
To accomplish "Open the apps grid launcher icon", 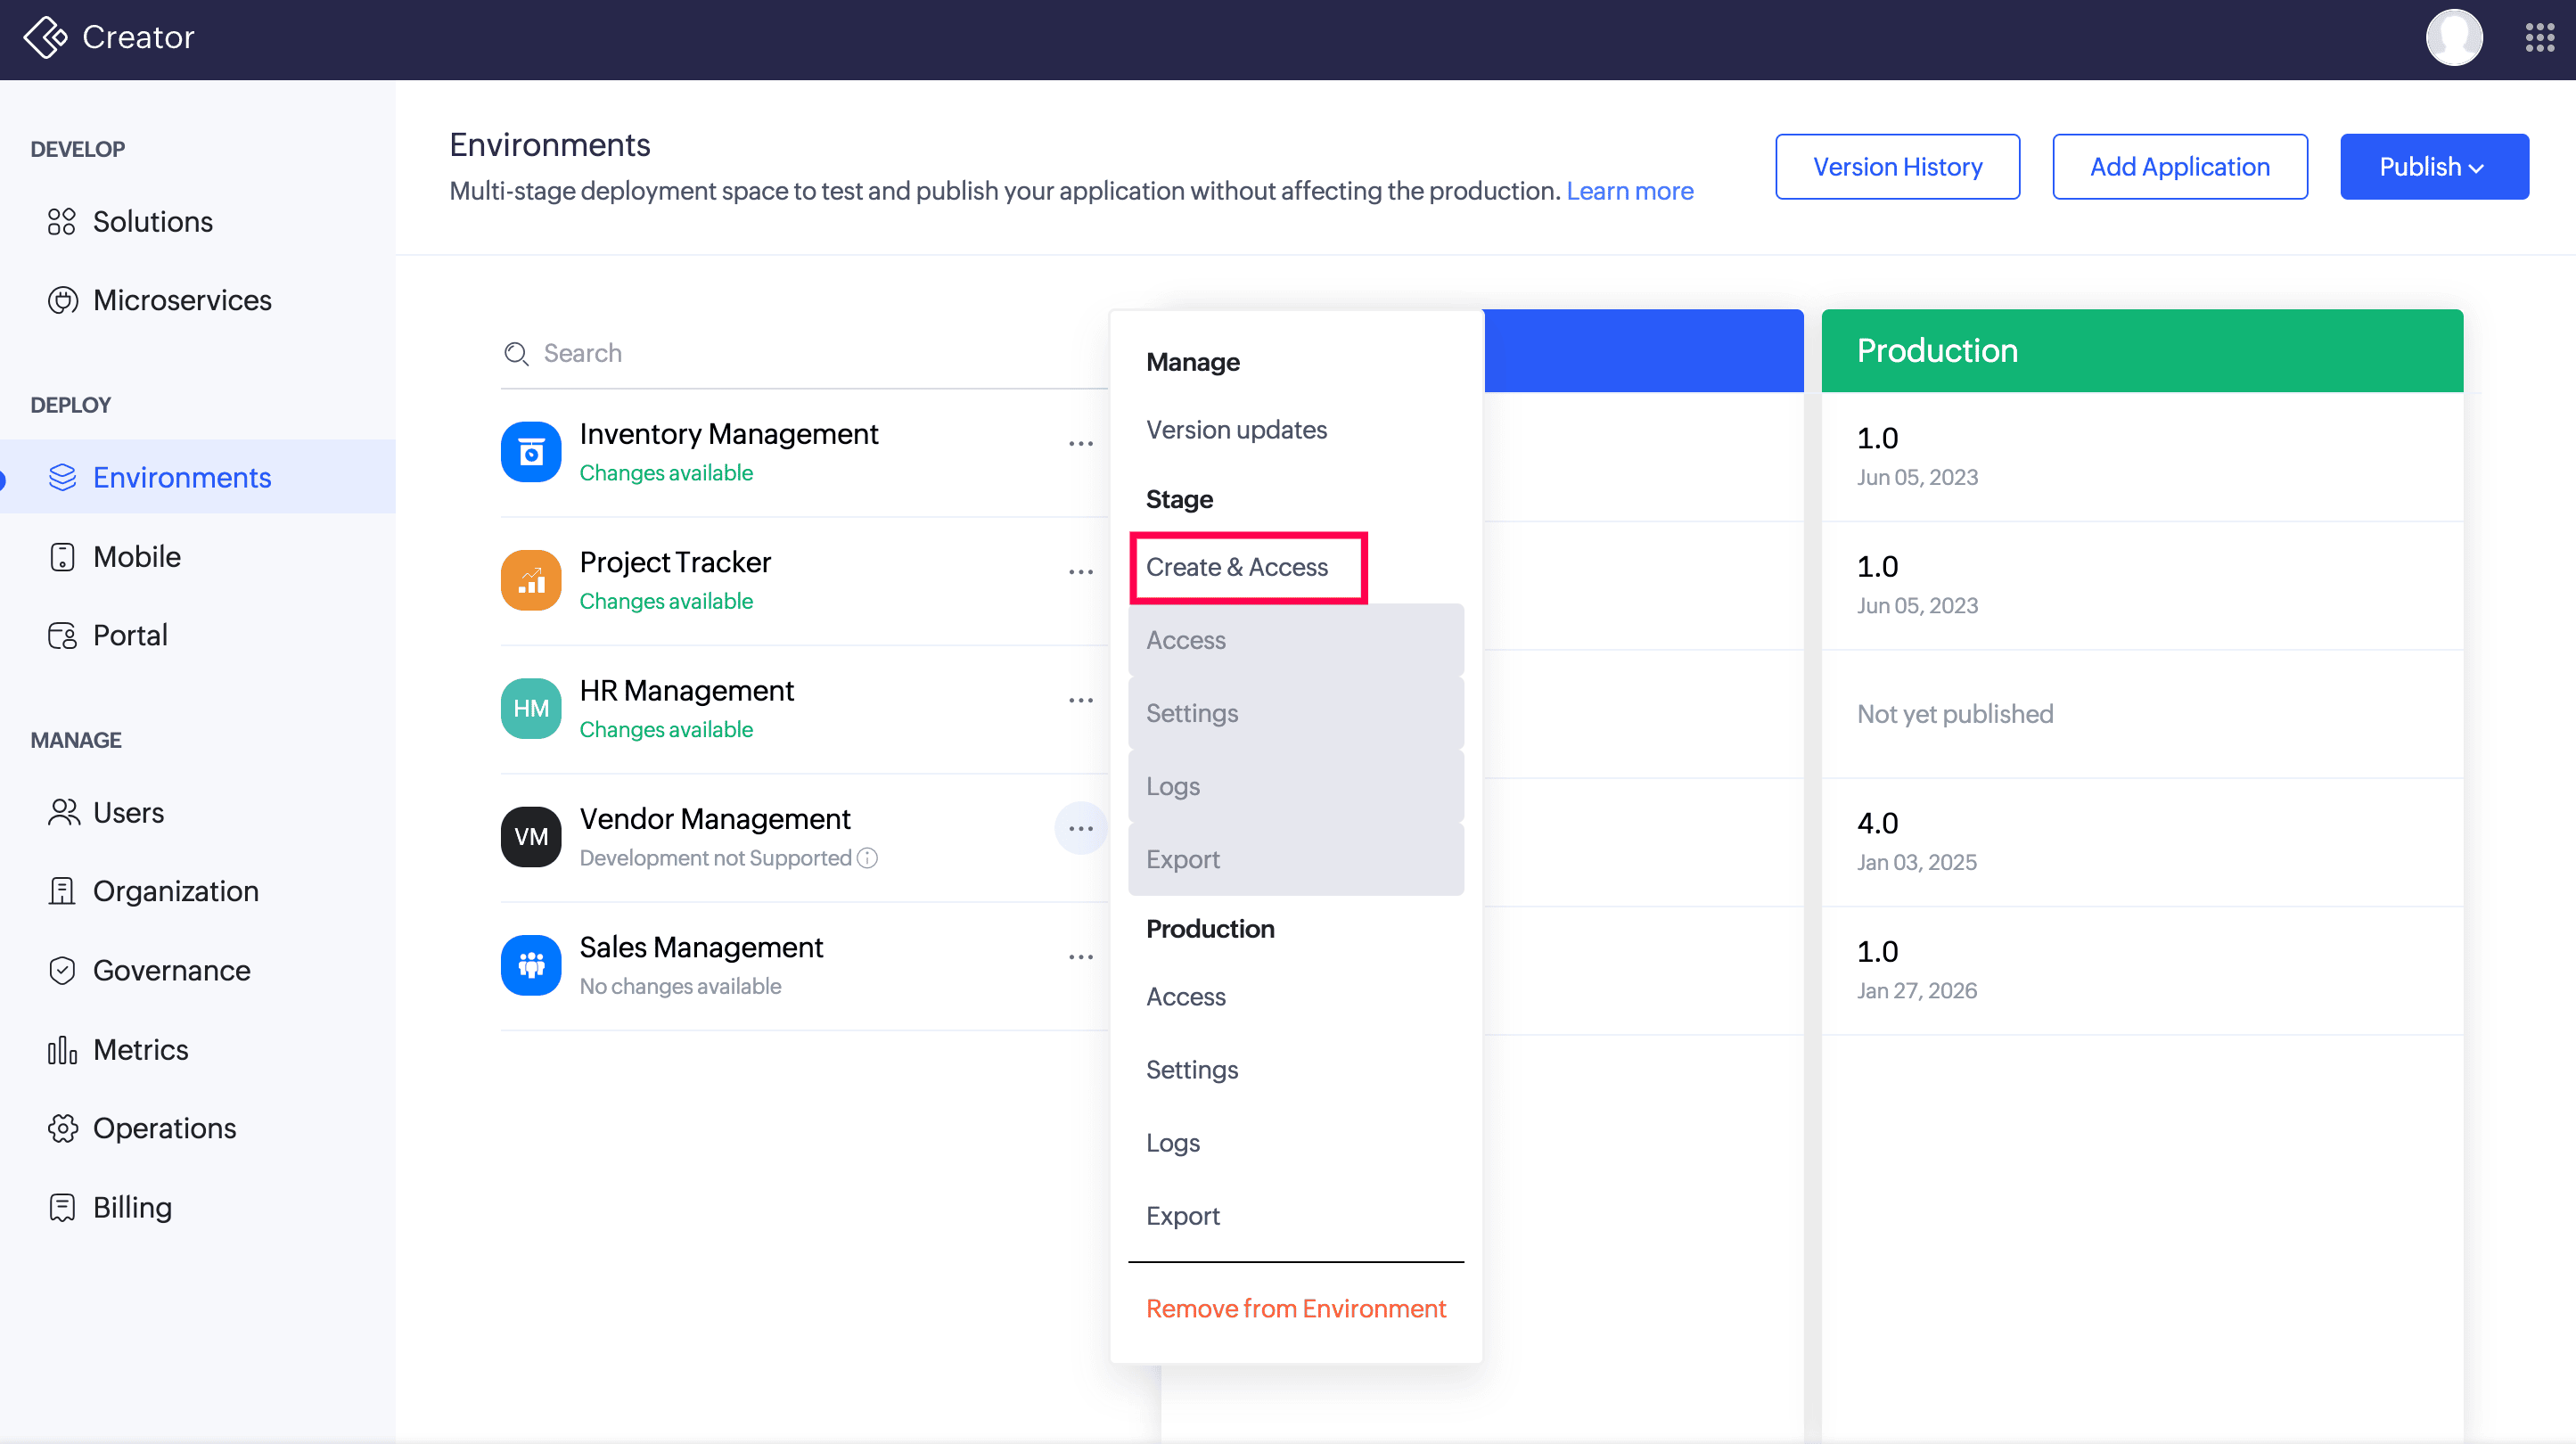I will [2539, 37].
